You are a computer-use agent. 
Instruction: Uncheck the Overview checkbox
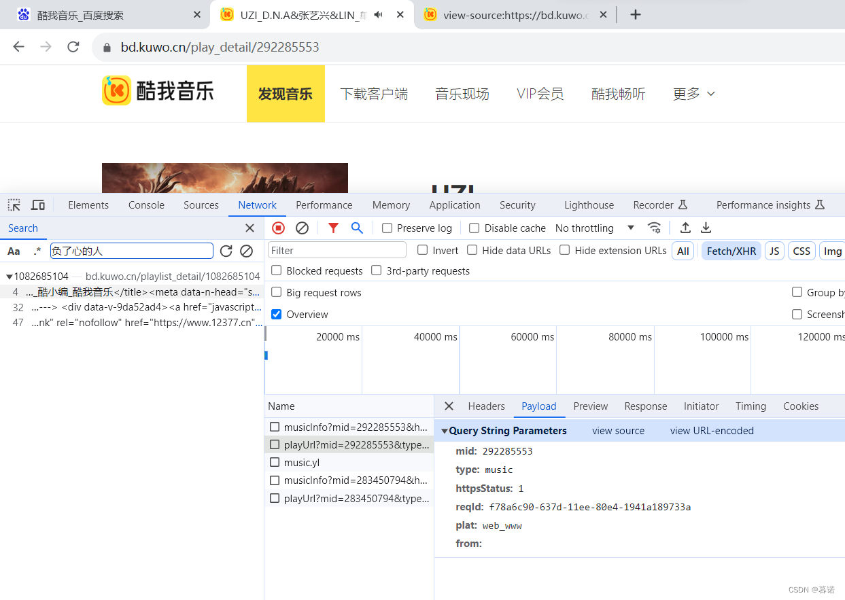(x=276, y=314)
